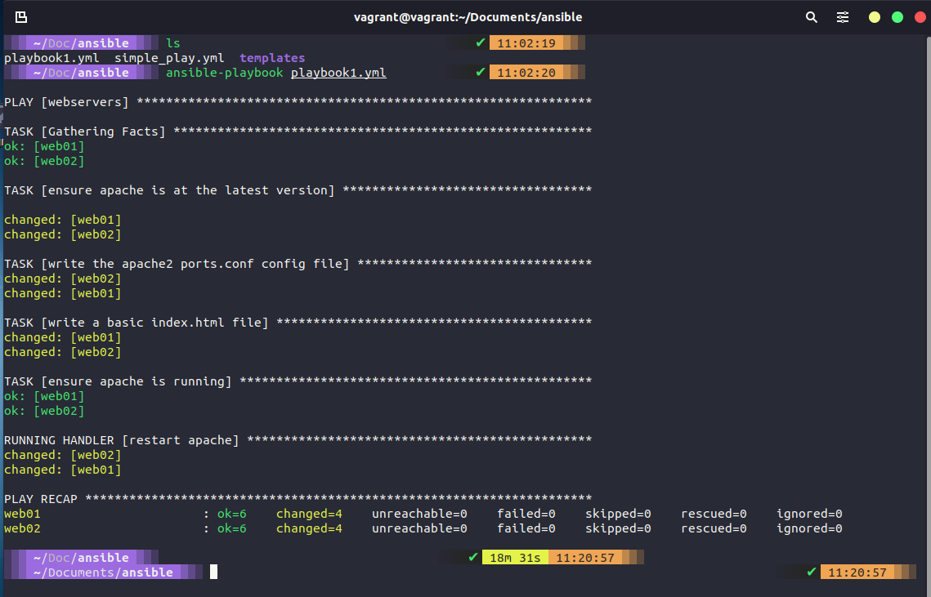
Task: Click the purple ~/Documents/ansible prompt segment
Action: [102, 572]
